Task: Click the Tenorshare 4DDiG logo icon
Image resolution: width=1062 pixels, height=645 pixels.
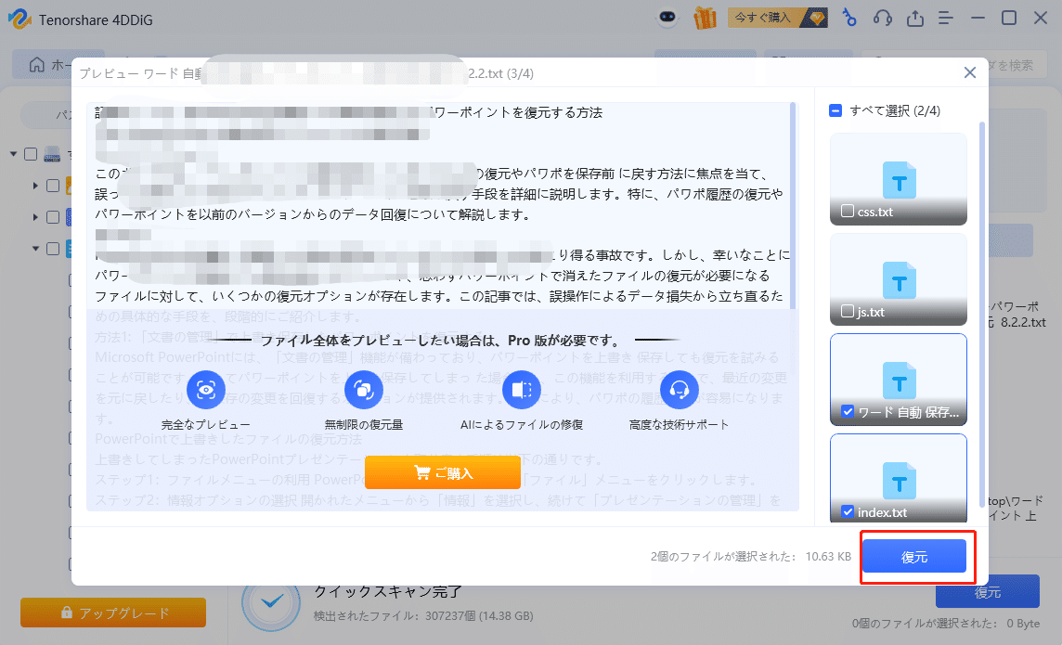Action: (19, 19)
